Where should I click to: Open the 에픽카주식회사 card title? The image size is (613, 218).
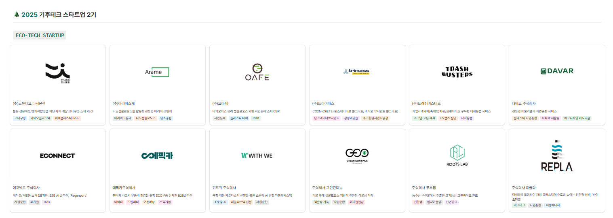[124, 188]
